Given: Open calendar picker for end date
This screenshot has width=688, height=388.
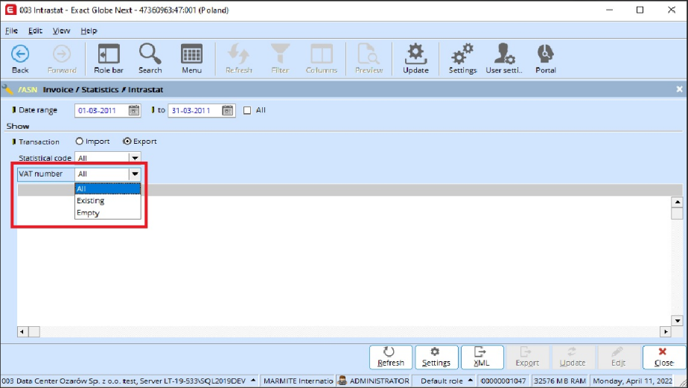Looking at the screenshot, I should 227,110.
